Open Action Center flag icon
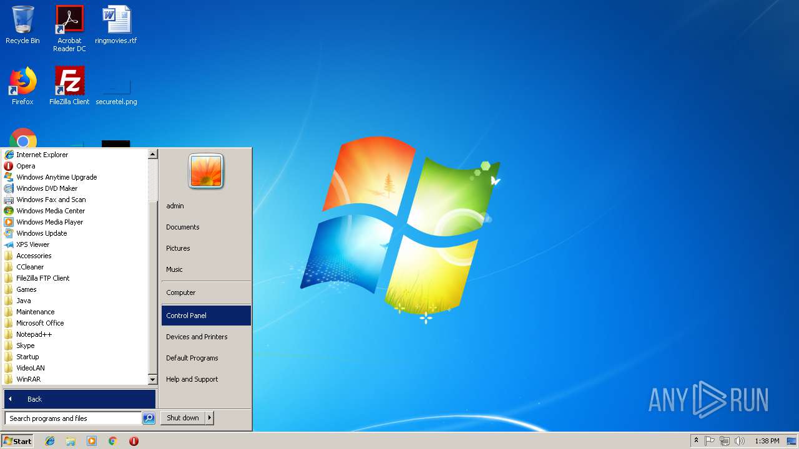The width and height of the screenshot is (799, 449). 710,441
